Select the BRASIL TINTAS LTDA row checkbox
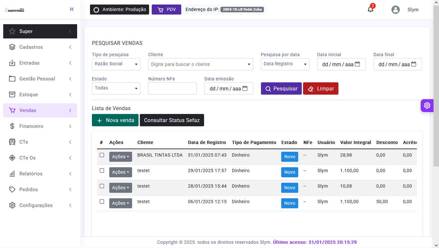Viewport: 439px width, 248px height. 102,155
